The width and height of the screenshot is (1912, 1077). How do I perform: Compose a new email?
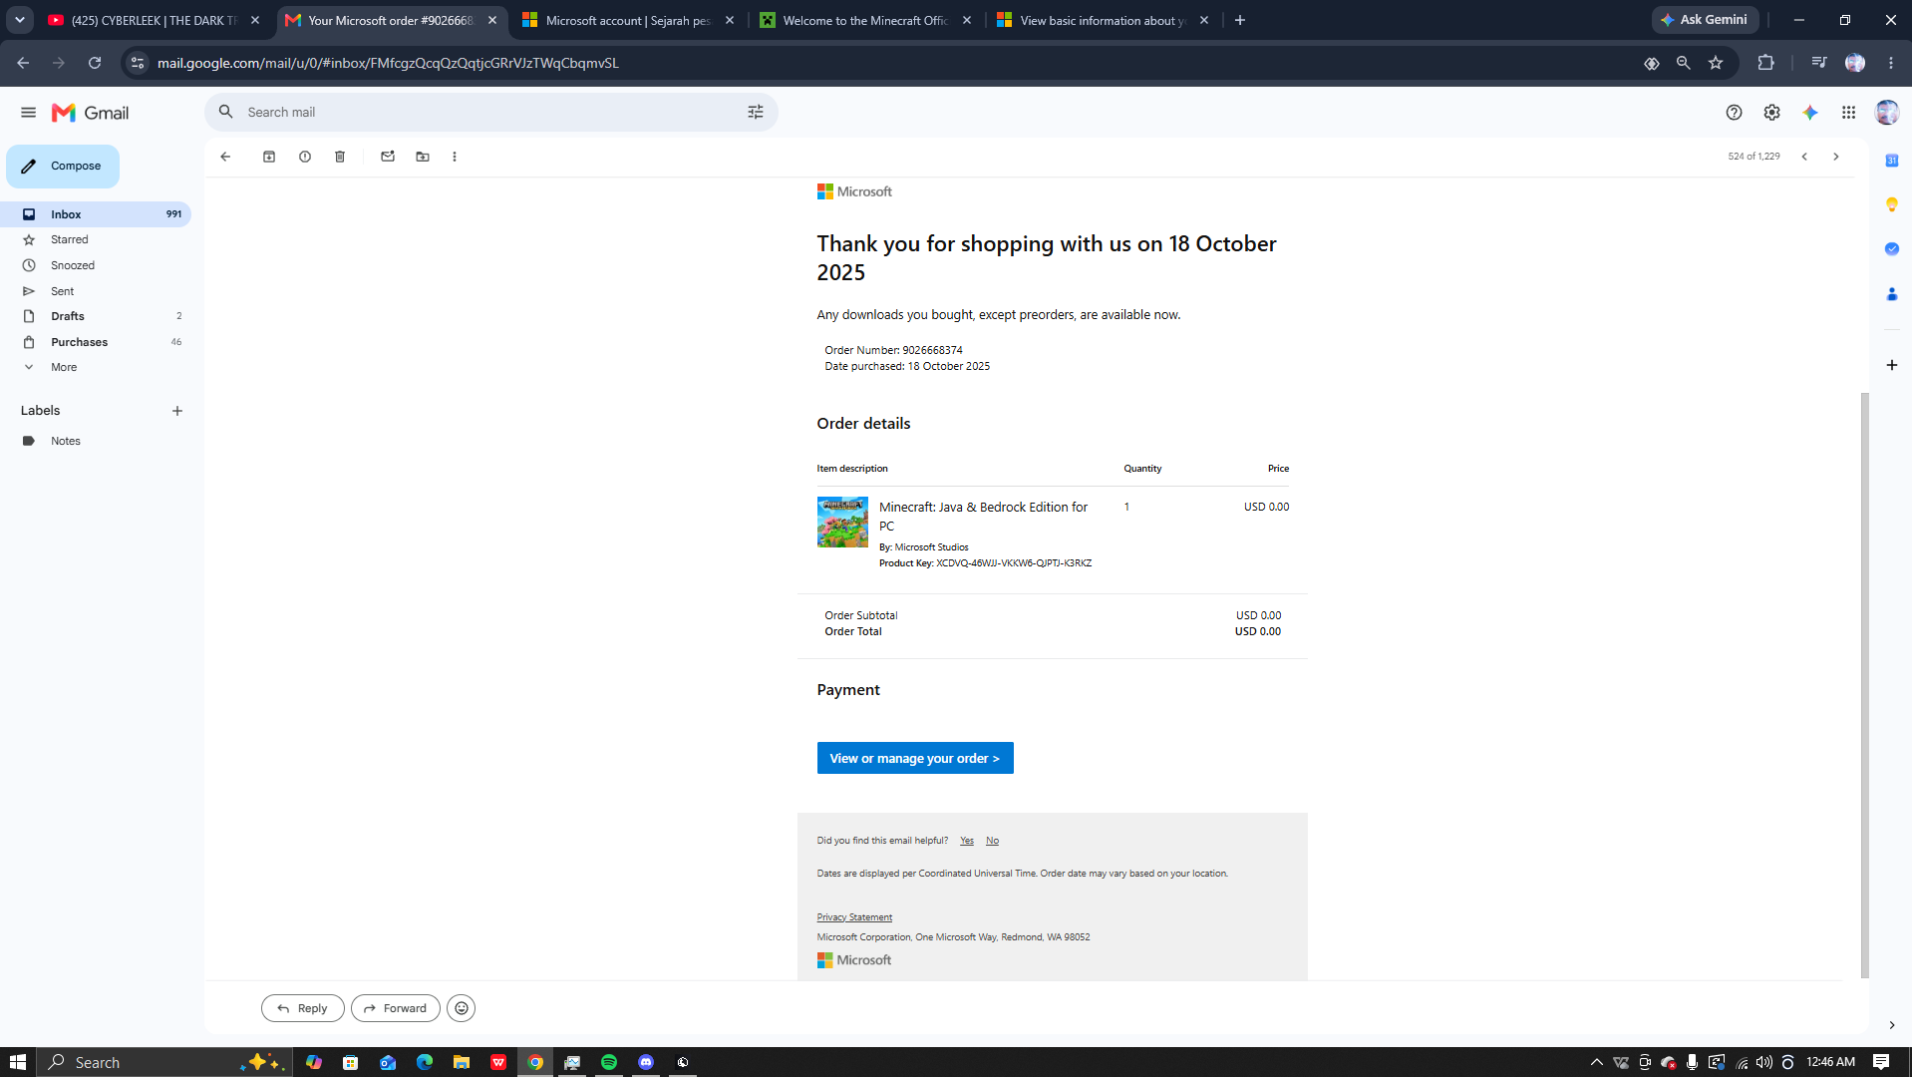coord(63,167)
